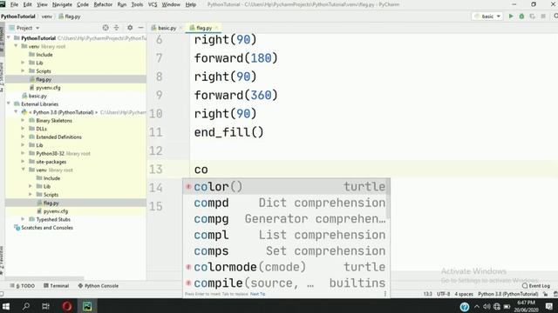
Task: Start debugging with the bug icon
Action: [x=521, y=17]
